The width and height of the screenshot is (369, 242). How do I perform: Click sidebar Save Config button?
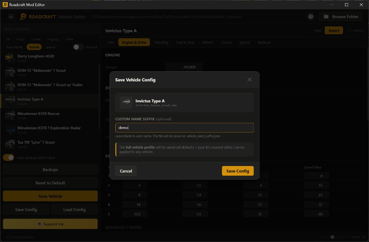tap(26, 210)
